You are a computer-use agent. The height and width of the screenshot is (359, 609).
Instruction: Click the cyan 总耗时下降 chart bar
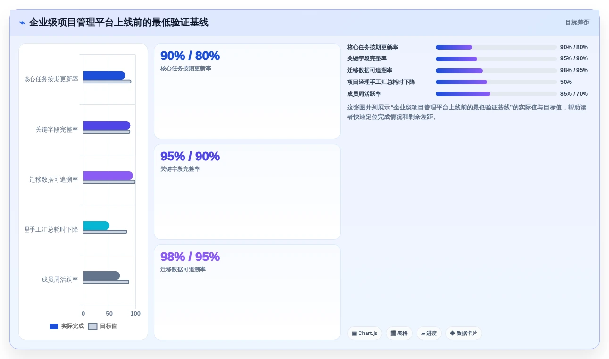coord(96,225)
